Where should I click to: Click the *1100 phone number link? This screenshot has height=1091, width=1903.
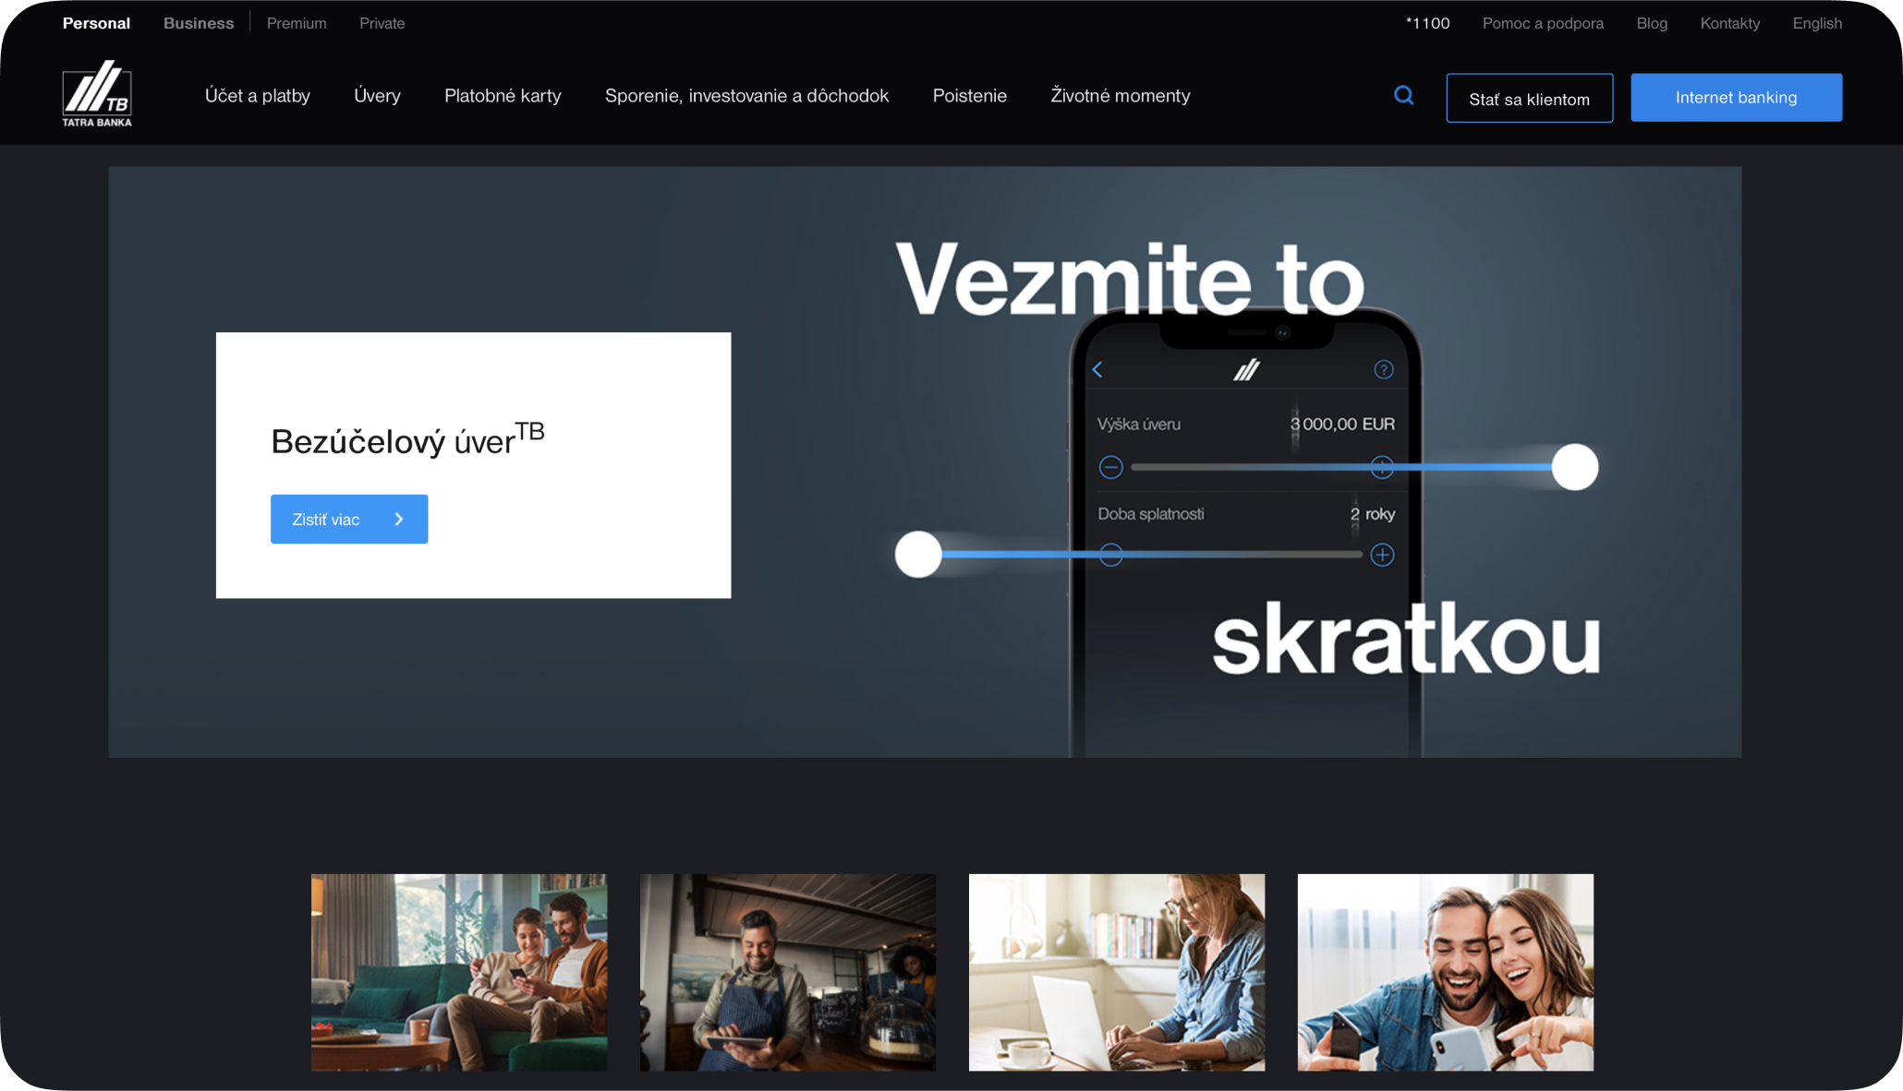click(1427, 23)
